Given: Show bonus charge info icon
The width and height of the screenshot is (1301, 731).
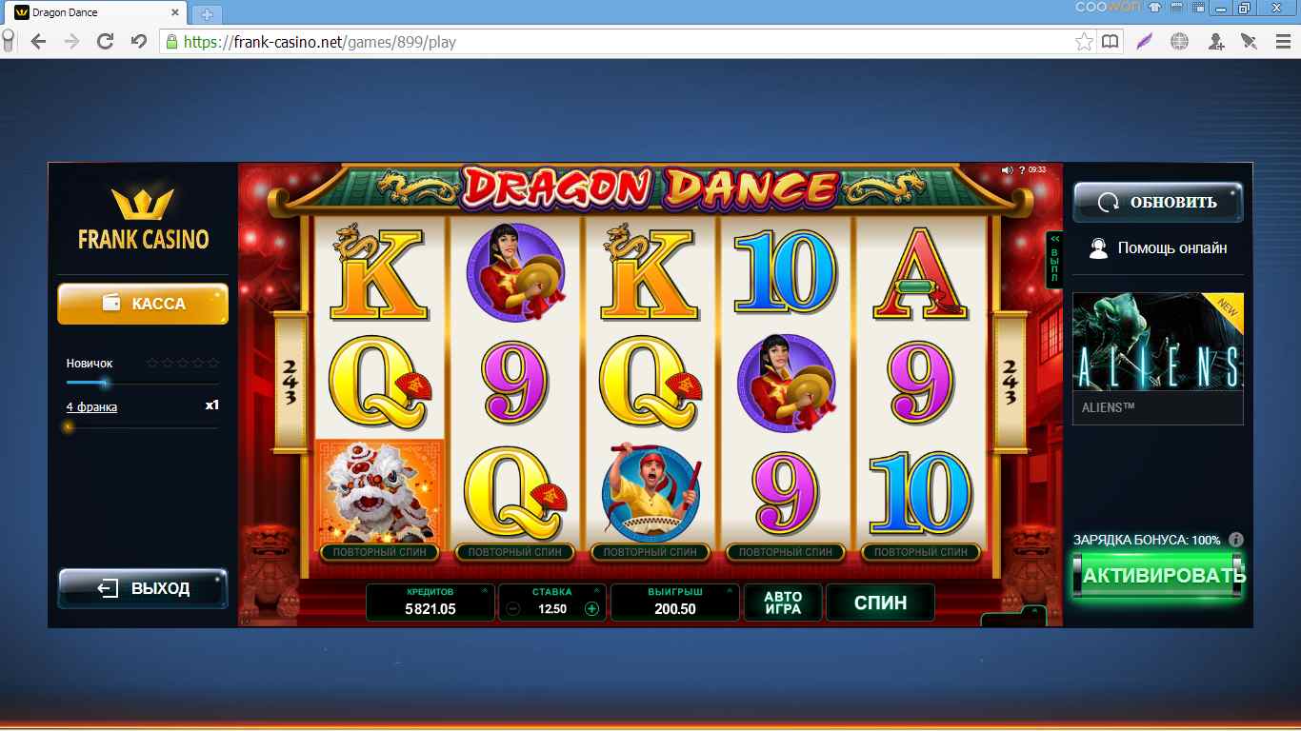Looking at the screenshot, I should tap(1236, 540).
